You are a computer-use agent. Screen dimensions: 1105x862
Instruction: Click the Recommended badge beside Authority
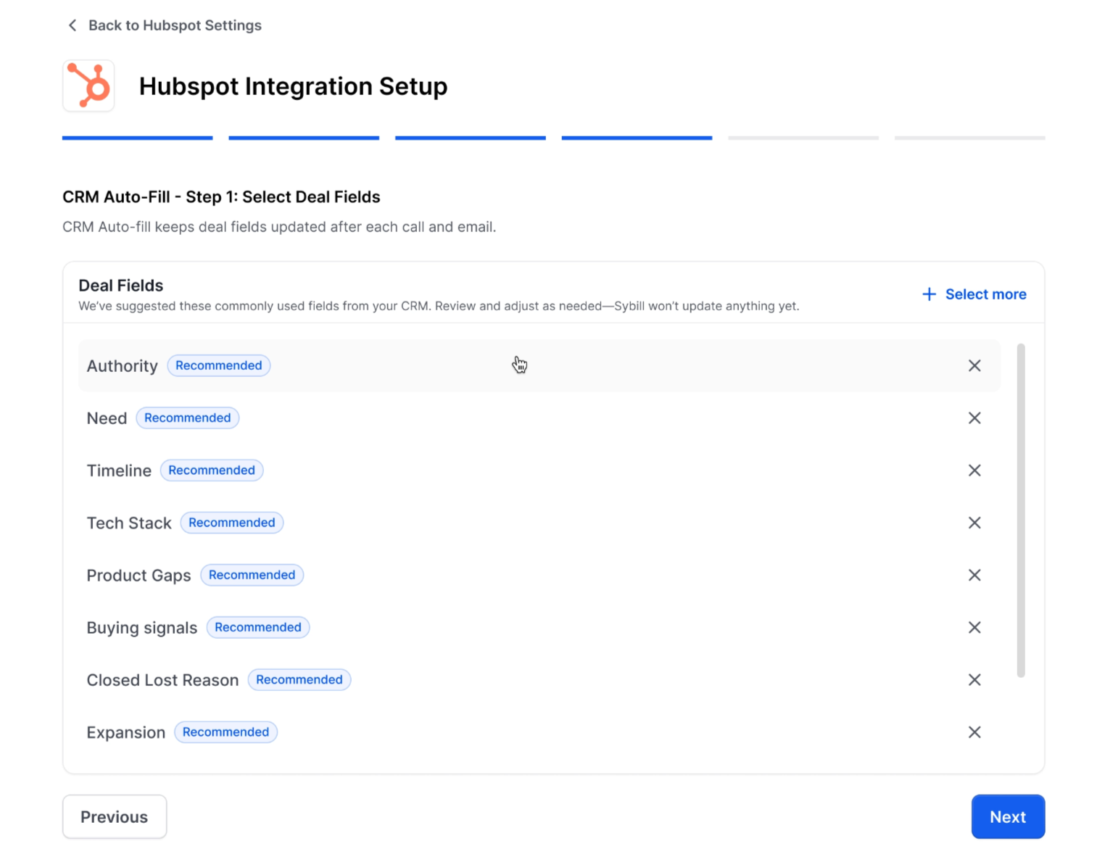point(219,365)
